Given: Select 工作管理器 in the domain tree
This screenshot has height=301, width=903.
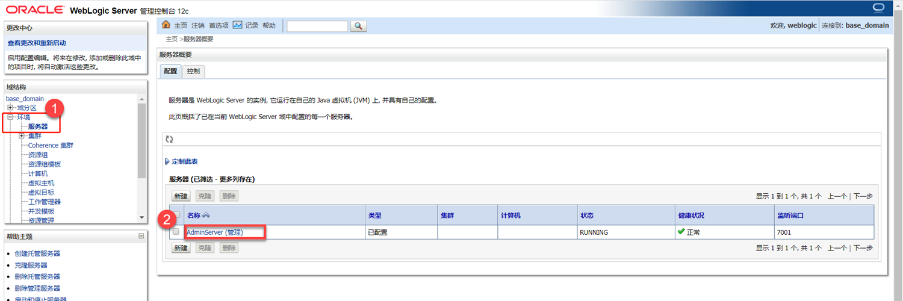Looking at the screenshot, I should [x=45, y=202].
